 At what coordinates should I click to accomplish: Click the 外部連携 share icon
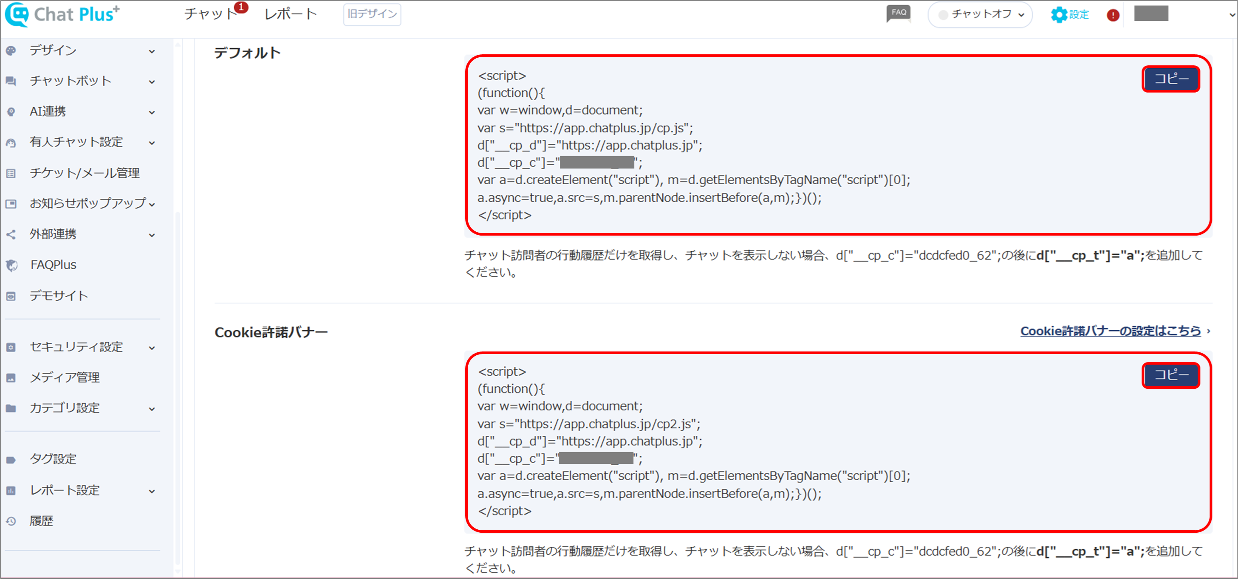point(11,235)
